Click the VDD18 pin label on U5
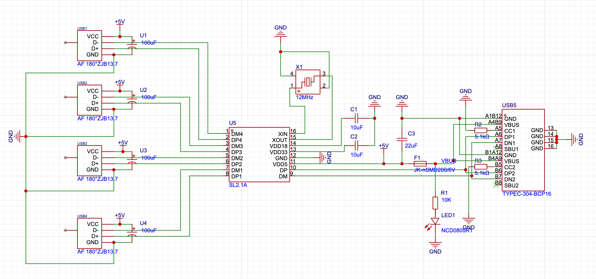This screenshot has width=596, height=279. [279, 146]
